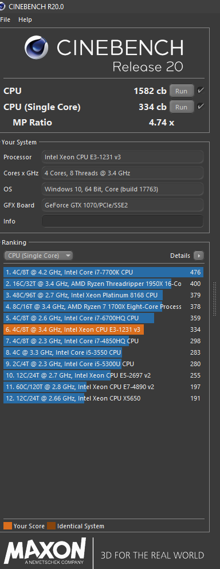Toggle the CPU test checkbox
Viewport: 220px width, 569px height.
coord(201,91)
